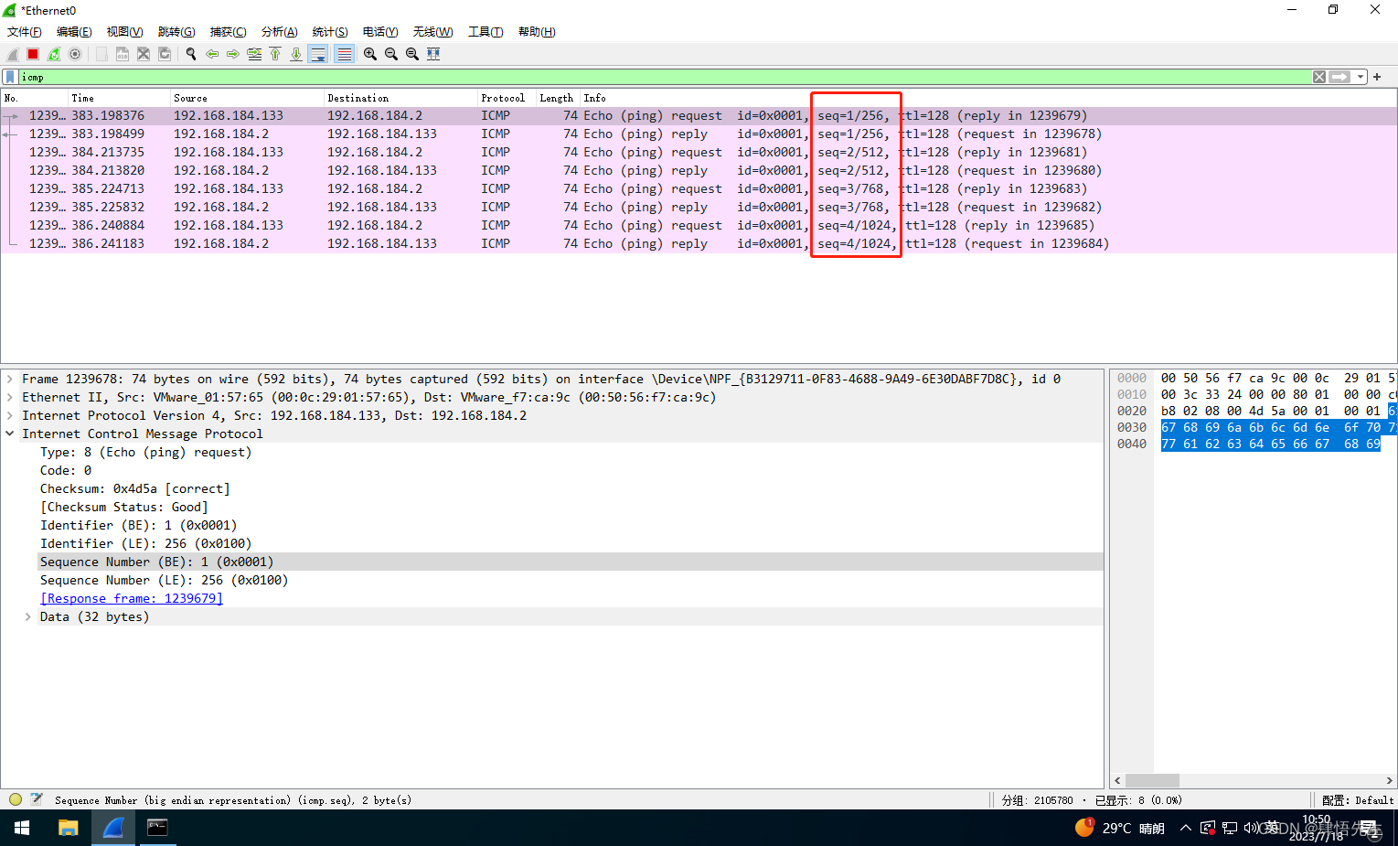
Task: Jump to the first packet
Action: 275,54
